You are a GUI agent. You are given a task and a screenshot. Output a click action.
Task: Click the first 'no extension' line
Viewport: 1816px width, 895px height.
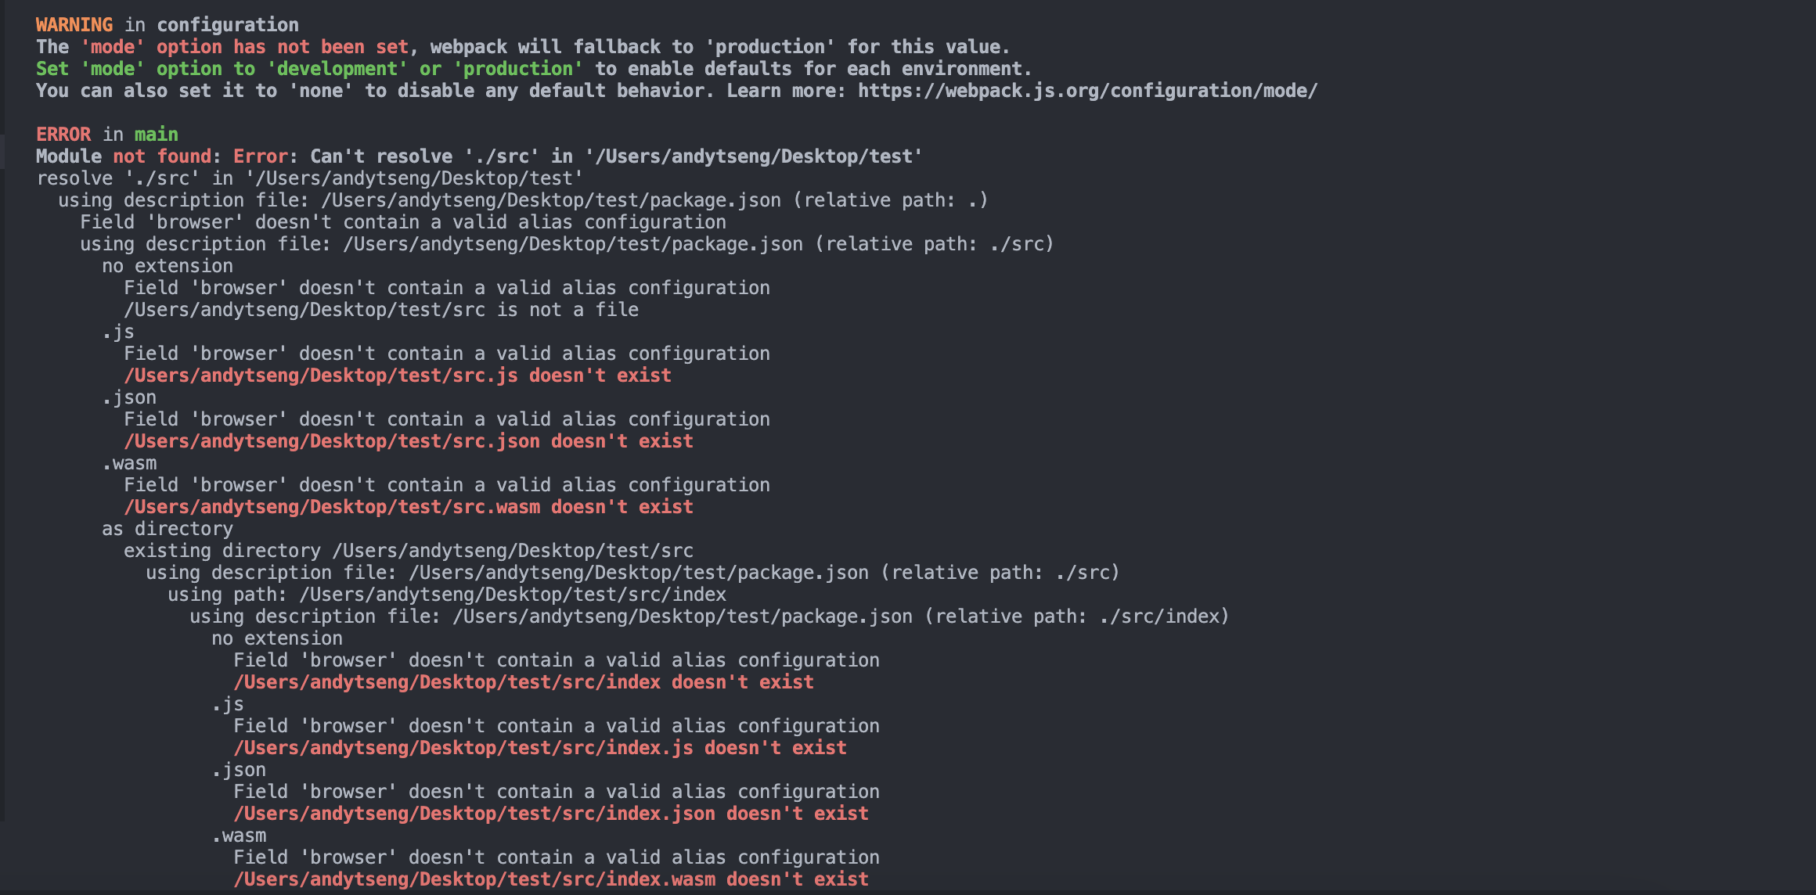coord(168,266)
